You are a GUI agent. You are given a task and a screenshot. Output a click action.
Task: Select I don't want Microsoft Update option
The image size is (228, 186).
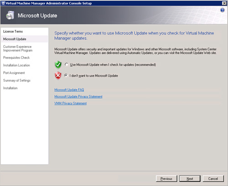(x=66, y=75)
